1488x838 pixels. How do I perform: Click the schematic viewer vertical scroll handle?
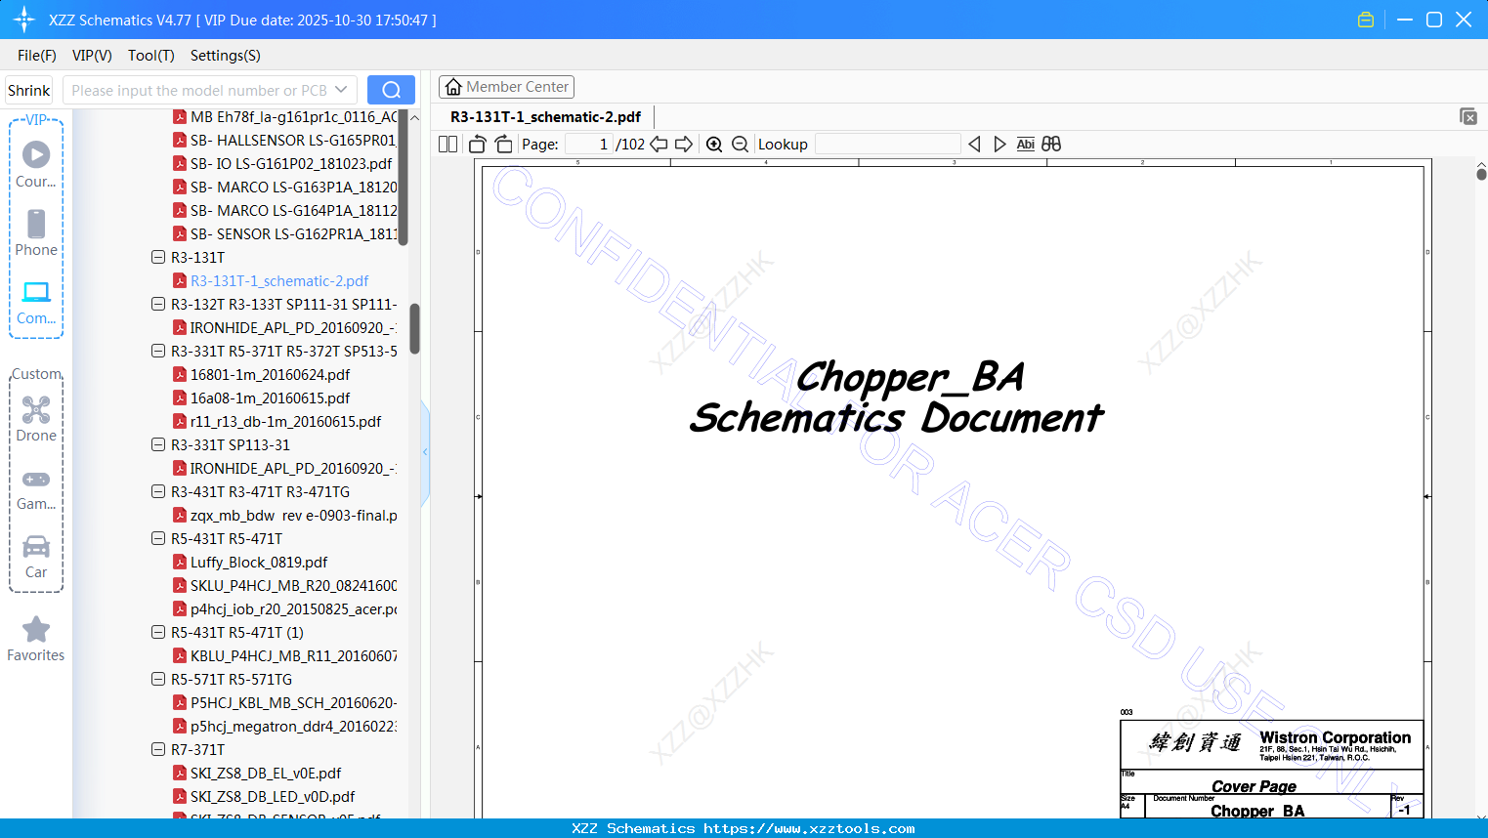pos(1481,174)
